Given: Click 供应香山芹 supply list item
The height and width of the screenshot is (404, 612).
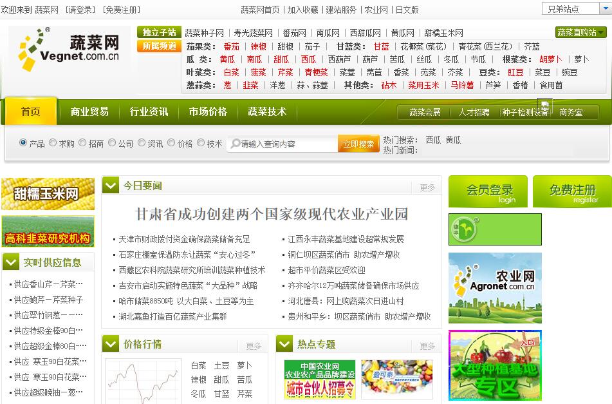Looking at the screenshot, I should (48, 284).
